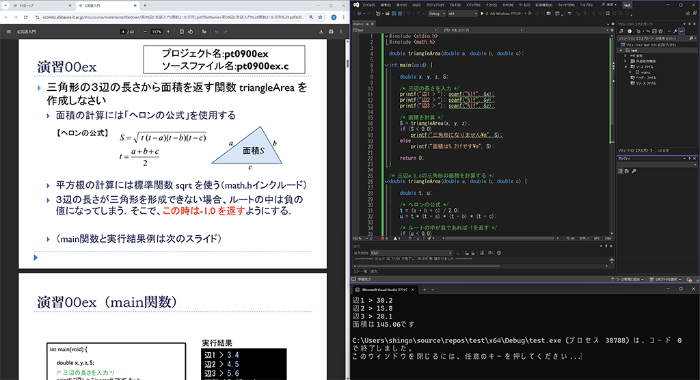Open the ビルド menu in Visual Studio
Screen dimensions: 700x380
click(455, 5)
